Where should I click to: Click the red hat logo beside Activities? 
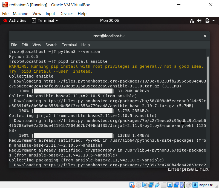click(5, 21)
